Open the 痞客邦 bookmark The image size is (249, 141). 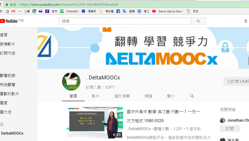(x=92, y=11)
